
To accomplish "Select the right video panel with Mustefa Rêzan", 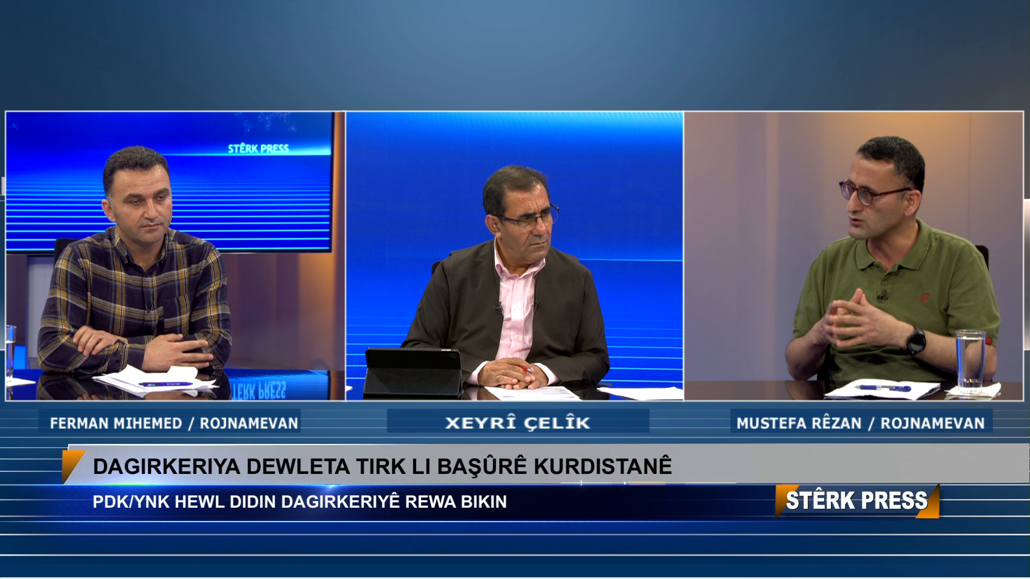I will click(854, 256).
